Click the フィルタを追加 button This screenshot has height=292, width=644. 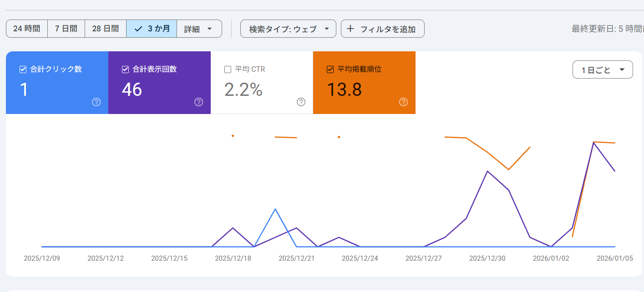click(382, 28)
